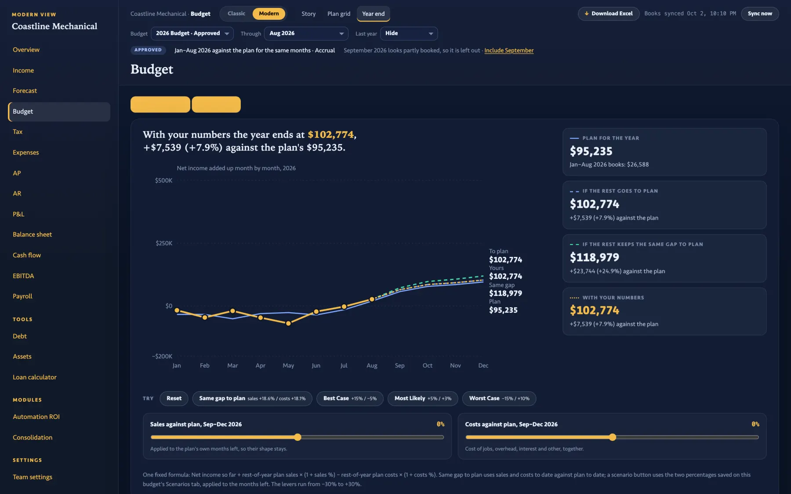Click the Aug data point on chart

[372, 299]
